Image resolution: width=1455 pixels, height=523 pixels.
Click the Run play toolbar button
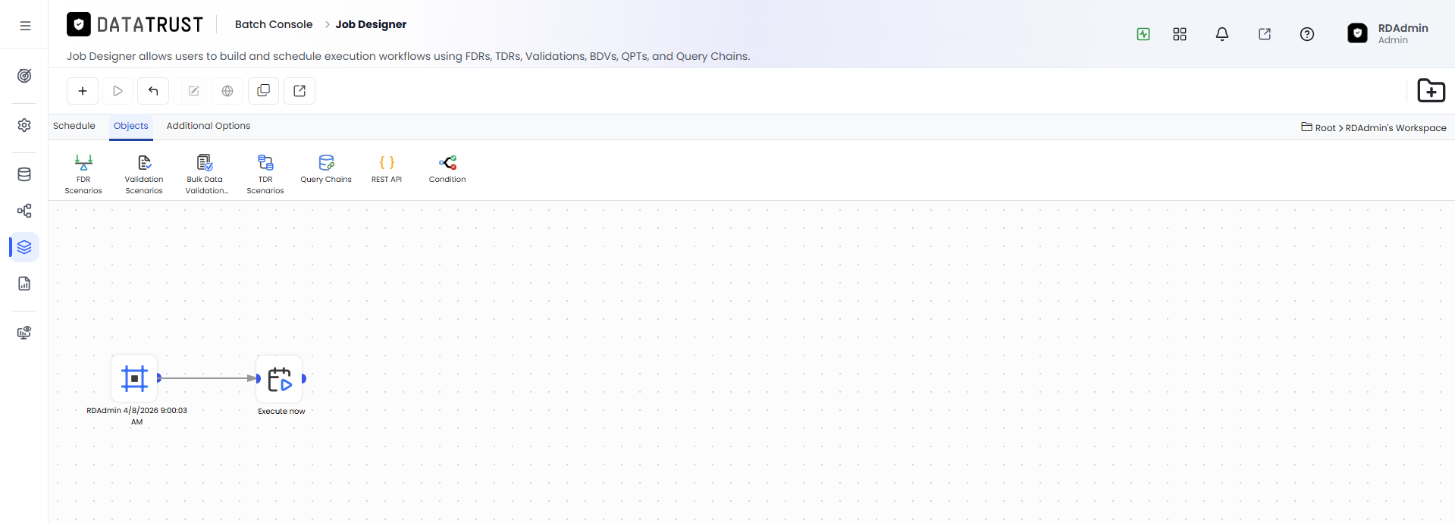point(118,91)
